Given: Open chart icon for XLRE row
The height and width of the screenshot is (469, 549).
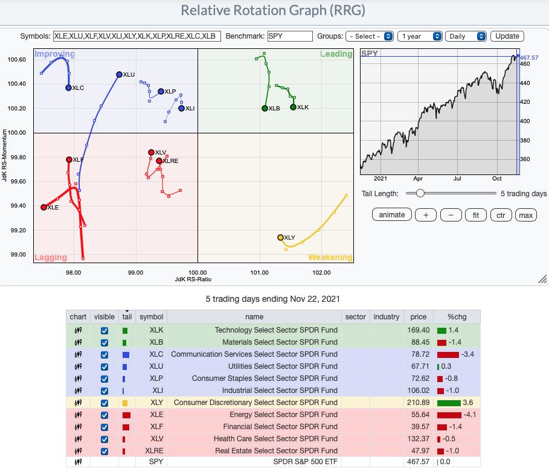Looking at the screenshot, I should point(78,451).
